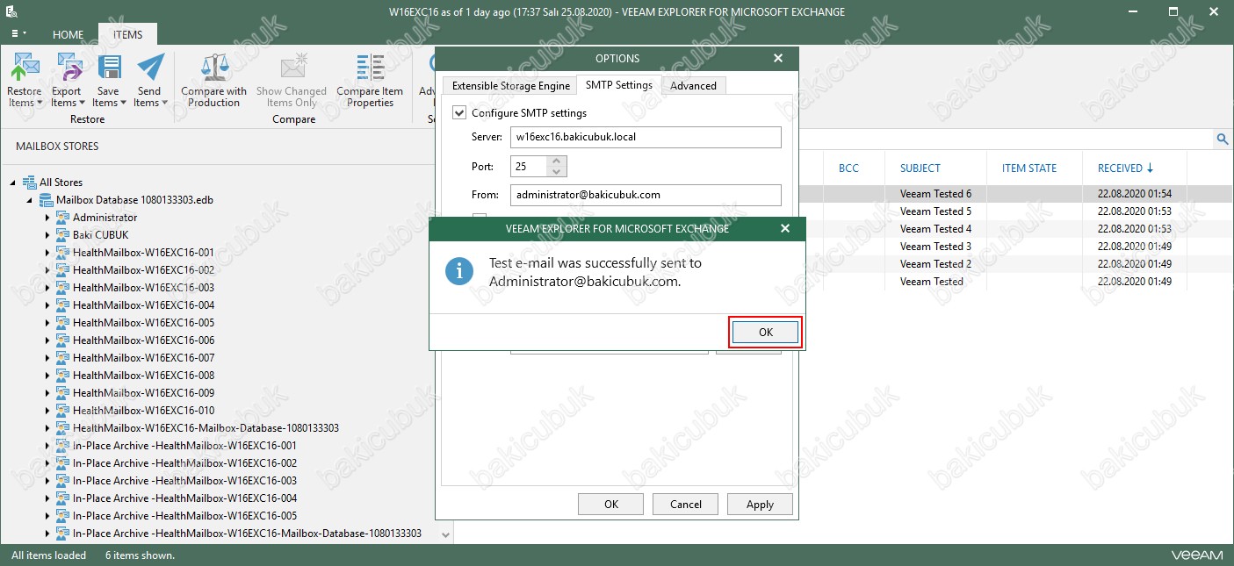Select the HealthMailbox-W16EXC16-005 mailbox icon
The width and height of the screenshot is (1234, 566).
pos(62,323)
